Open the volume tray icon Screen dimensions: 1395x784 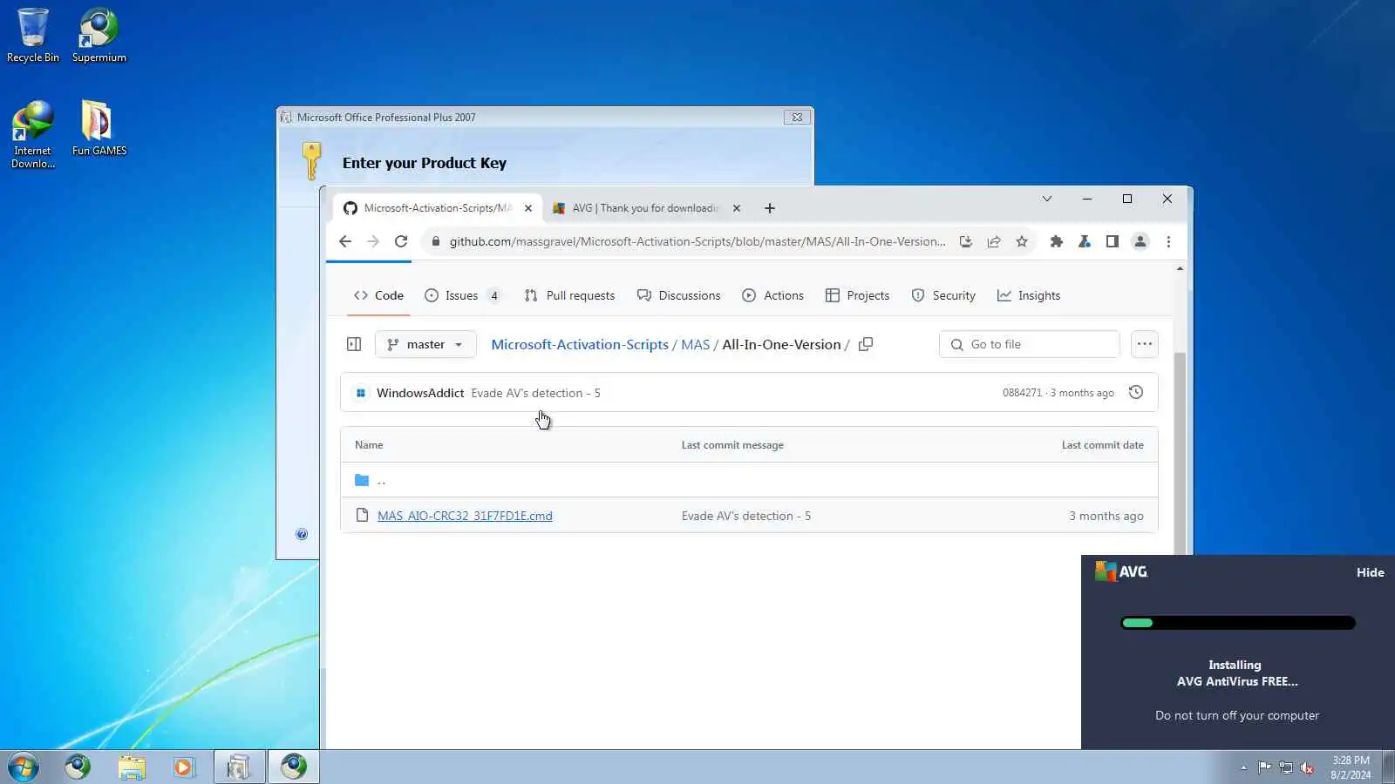point(1307,767)
